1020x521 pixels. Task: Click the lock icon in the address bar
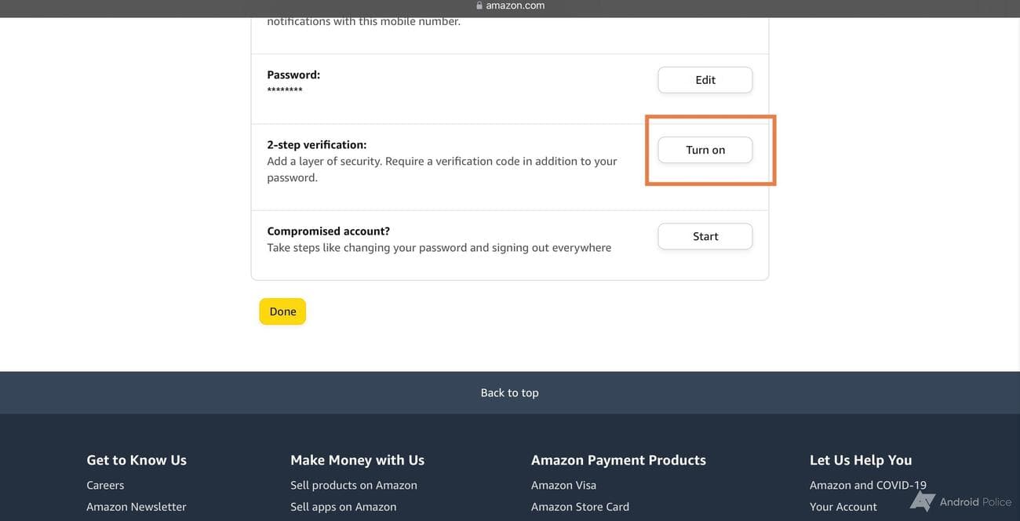point(479,5)
